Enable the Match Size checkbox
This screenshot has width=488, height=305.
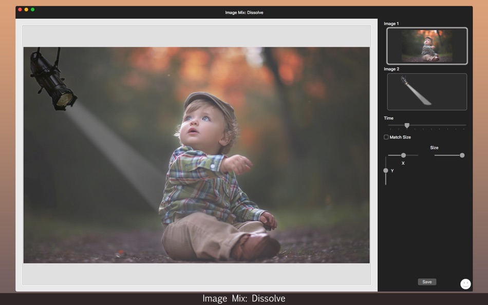tap(386, 137)
